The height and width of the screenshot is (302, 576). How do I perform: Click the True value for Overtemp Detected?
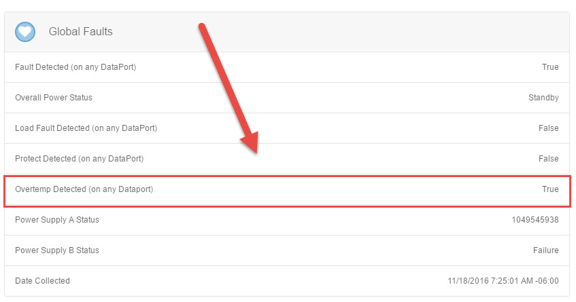pyautogui.click(x=550, y=189)
